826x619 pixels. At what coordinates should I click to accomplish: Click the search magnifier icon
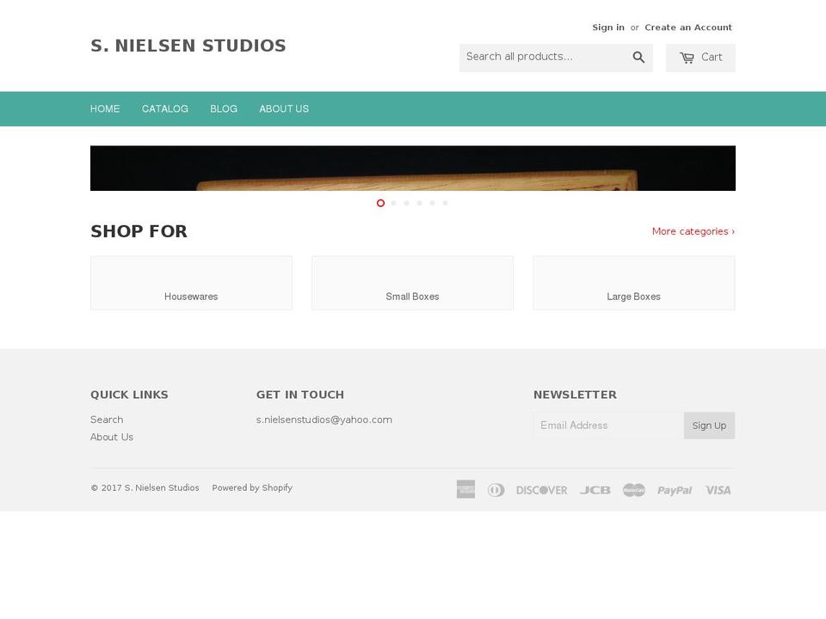coord(638,57)
